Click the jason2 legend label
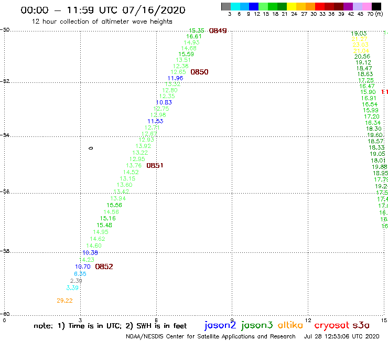Screen dimensions: 388x341 220,325
